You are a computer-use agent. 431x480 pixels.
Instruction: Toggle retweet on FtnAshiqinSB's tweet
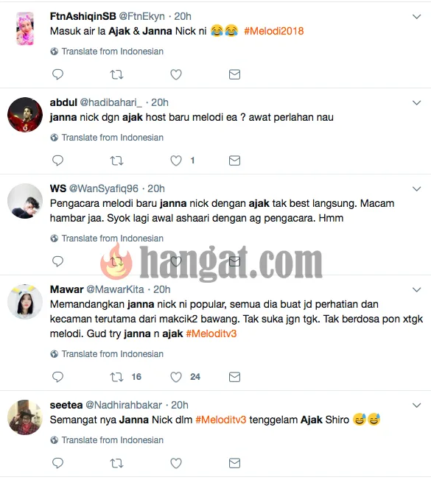(x=116, y=74)
